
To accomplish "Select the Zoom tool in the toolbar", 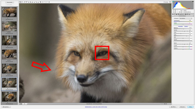I will (20, 2).
